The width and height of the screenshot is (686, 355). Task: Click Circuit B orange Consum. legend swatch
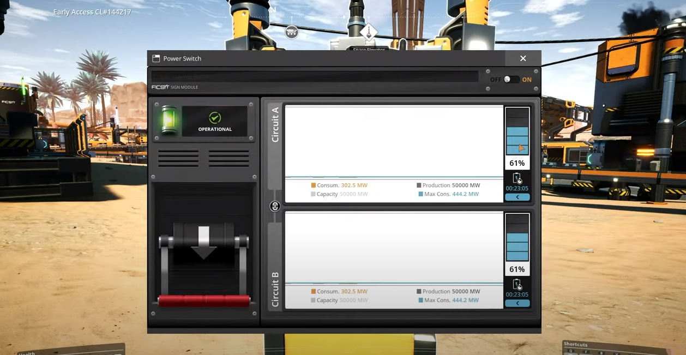[314, 292]
